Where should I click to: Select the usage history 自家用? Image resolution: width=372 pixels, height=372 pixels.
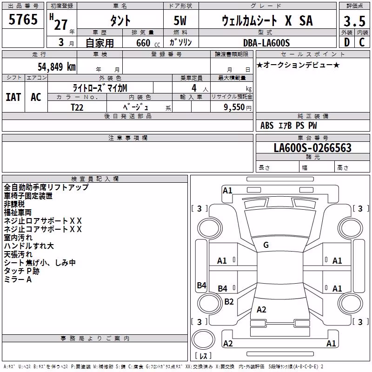point(100,43)
